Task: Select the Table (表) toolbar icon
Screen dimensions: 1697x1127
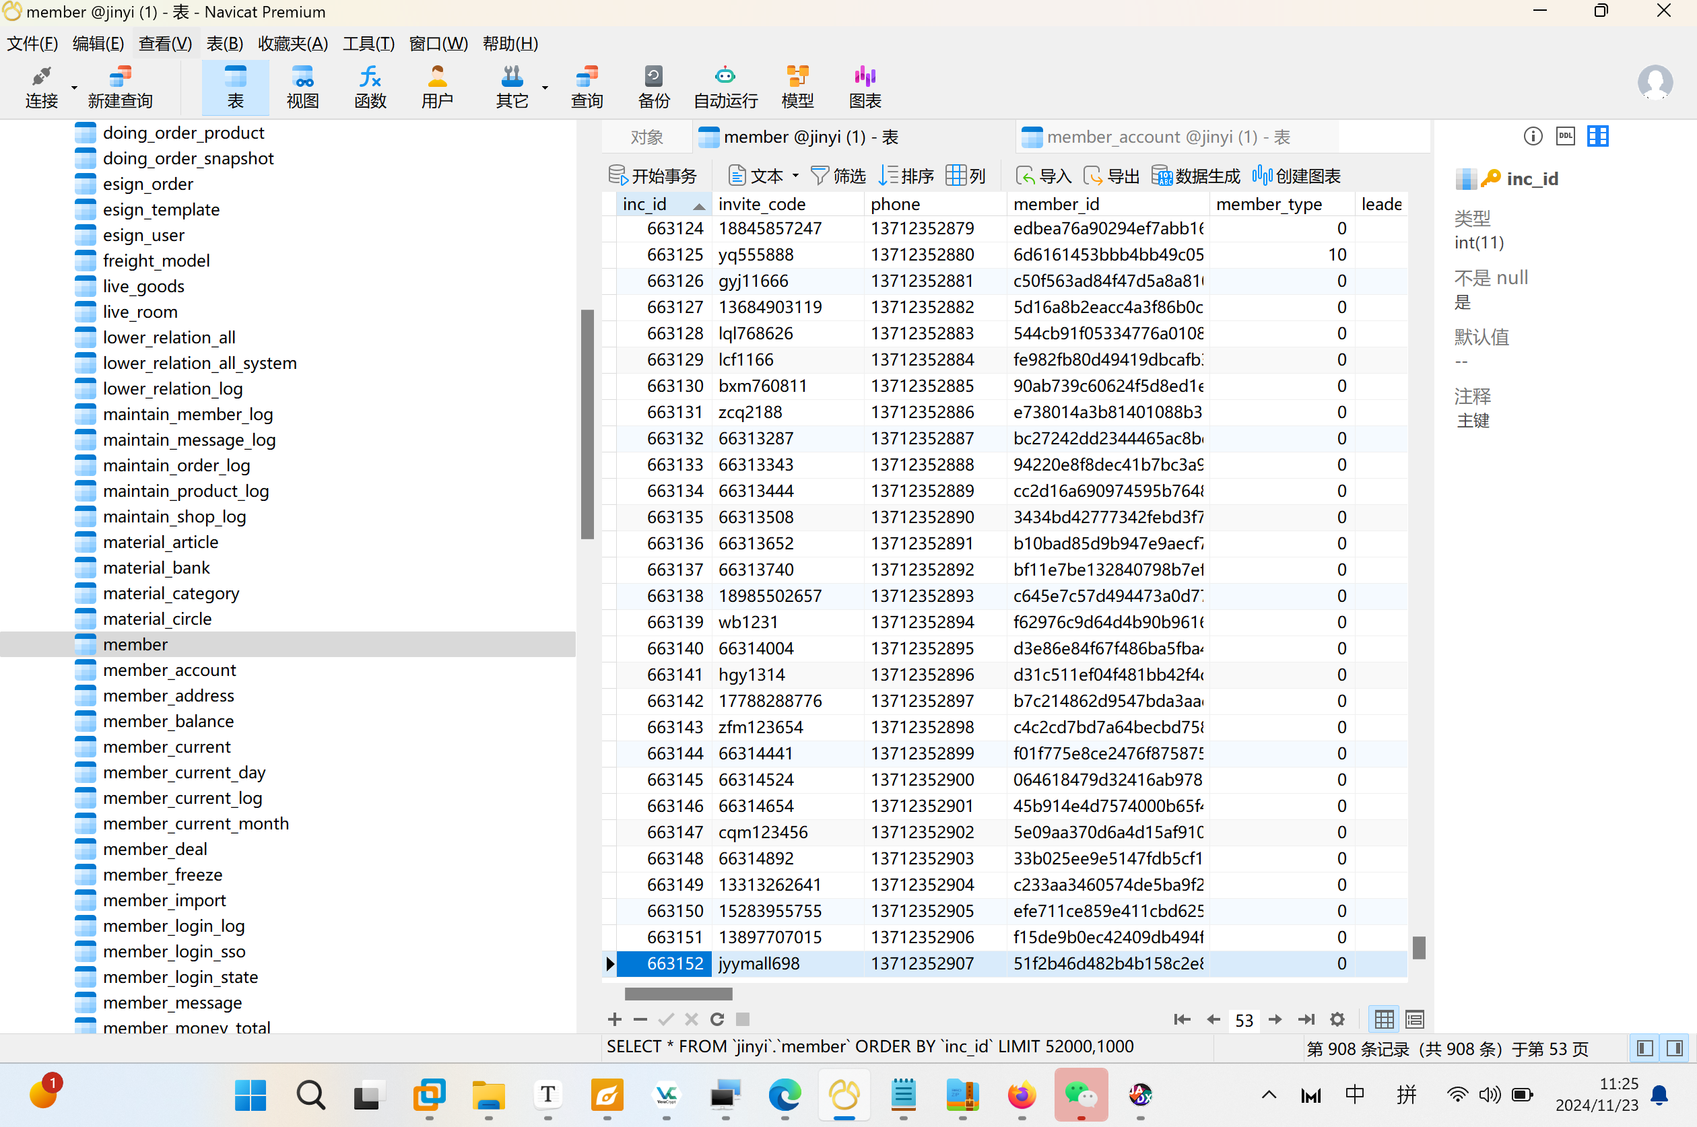Action: point(236,88)
